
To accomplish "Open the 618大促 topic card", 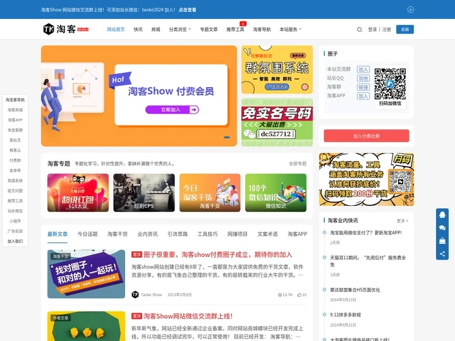I will [78, 193].
